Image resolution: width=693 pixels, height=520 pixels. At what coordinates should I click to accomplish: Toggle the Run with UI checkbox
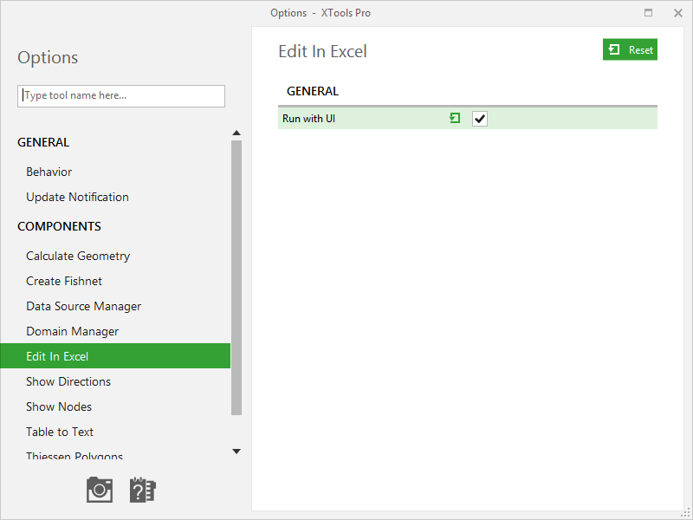pyautogui.click(x=480, y=119)
